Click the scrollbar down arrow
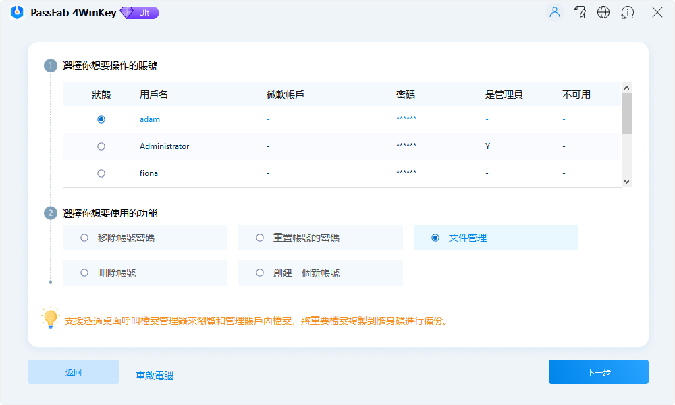This screenshot has height=405, width=675. click(x=626, y=181)
